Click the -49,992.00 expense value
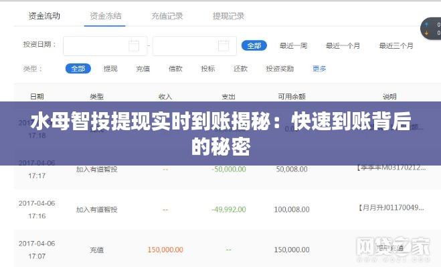Viewport: 441px width, 267px height. tap(228, 210)
